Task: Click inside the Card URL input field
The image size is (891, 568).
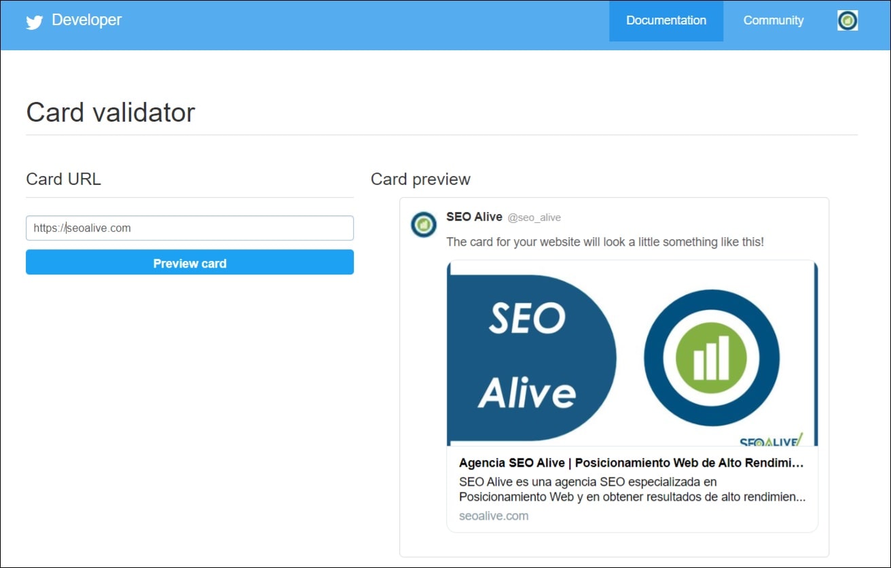Action: [189, 228]
